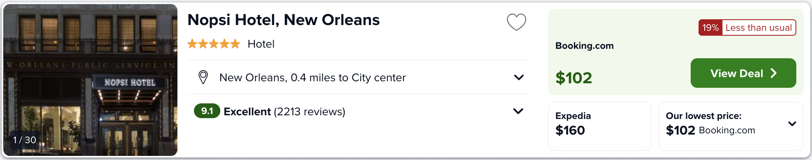
Task: Click the Excellent (2213 reviews) text
Action: click(284, 112)
